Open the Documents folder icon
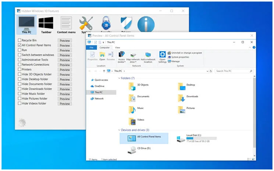 pyautogui.click(x=132, y=98)
